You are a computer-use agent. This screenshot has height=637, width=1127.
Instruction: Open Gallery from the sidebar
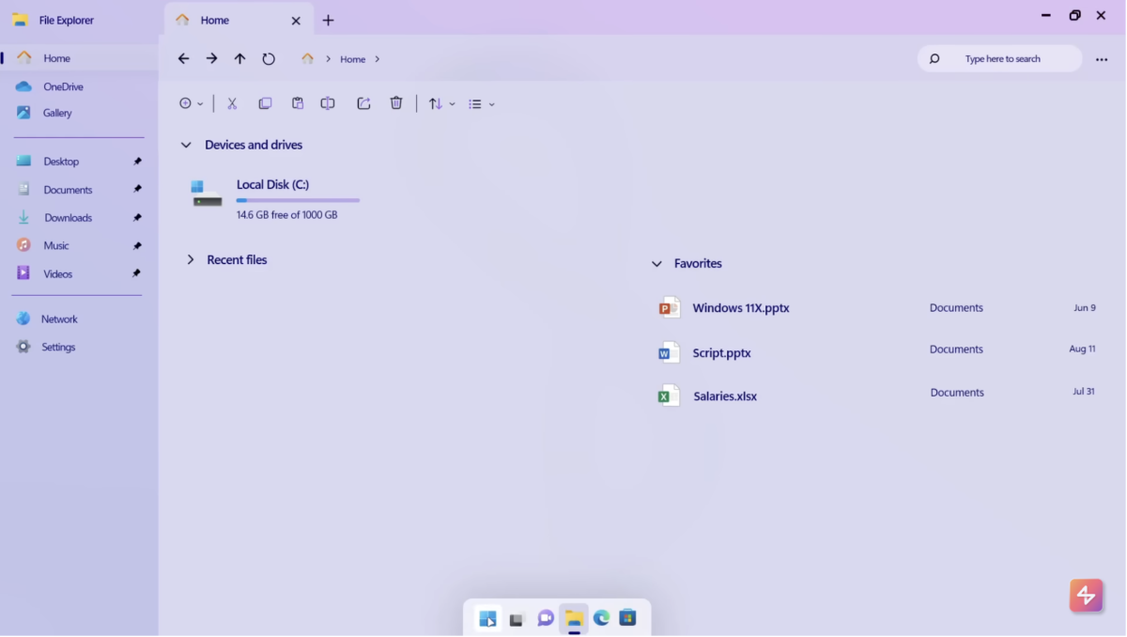click(x=56, y=113)
